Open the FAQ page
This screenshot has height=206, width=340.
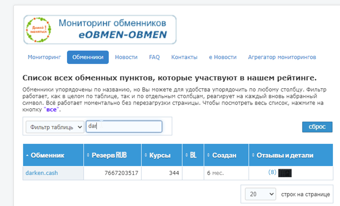click(154, 57)
